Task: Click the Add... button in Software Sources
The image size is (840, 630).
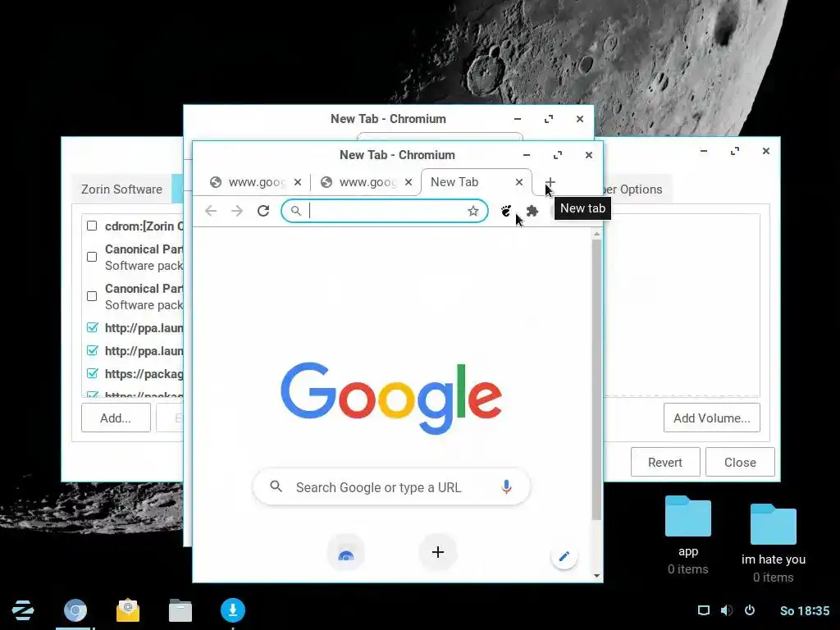Action: point(116,418)
